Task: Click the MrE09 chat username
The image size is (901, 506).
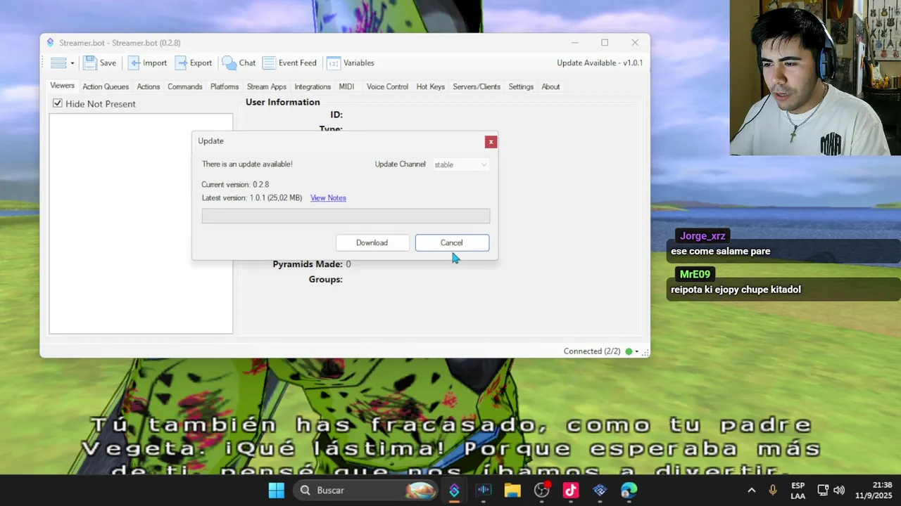Action: (x=695, y=274)
